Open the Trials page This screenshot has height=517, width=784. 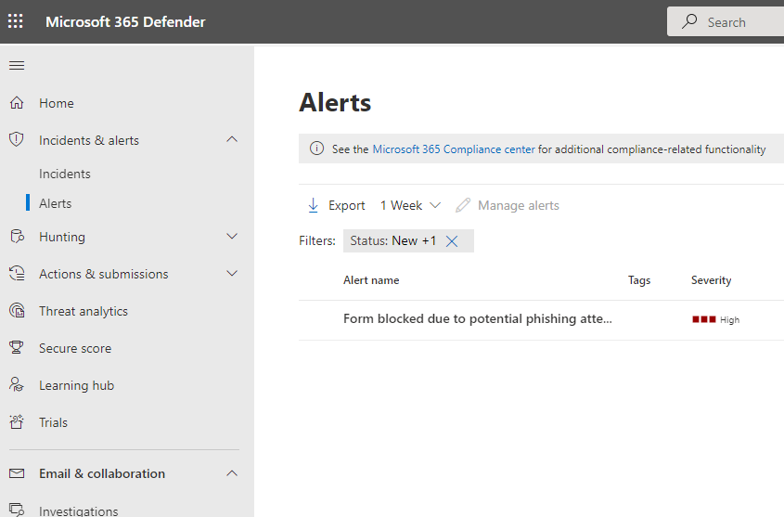[x=53, y=422]
